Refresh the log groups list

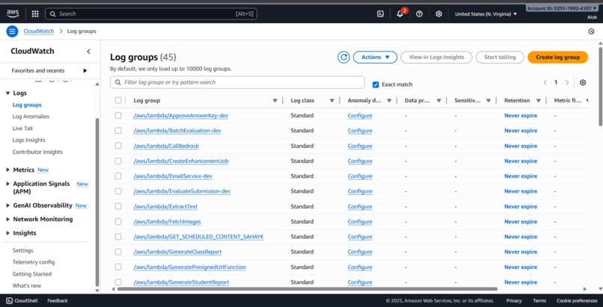coord(343,58)
